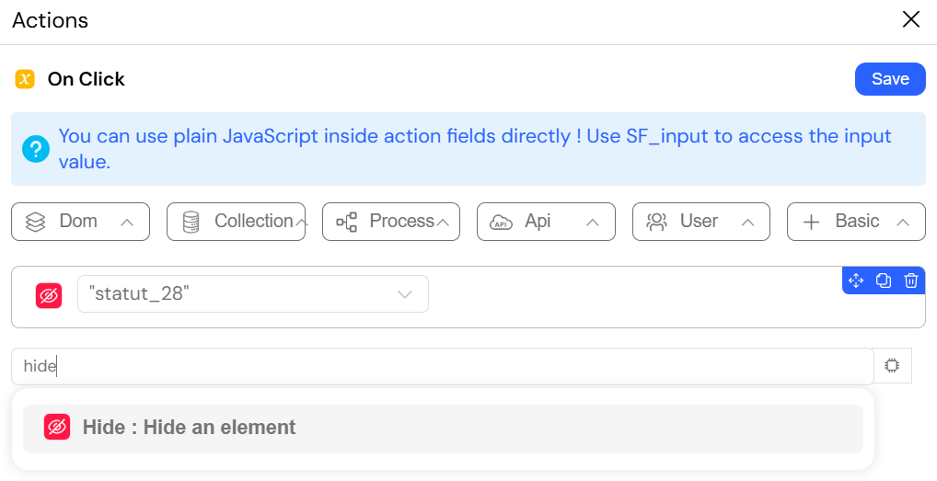Click the blue question mark help icon

pos(36,149)
